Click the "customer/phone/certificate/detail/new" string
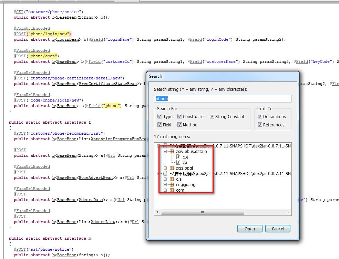The image size is (339, 259). pyautogui.click(x=75, y=78)
